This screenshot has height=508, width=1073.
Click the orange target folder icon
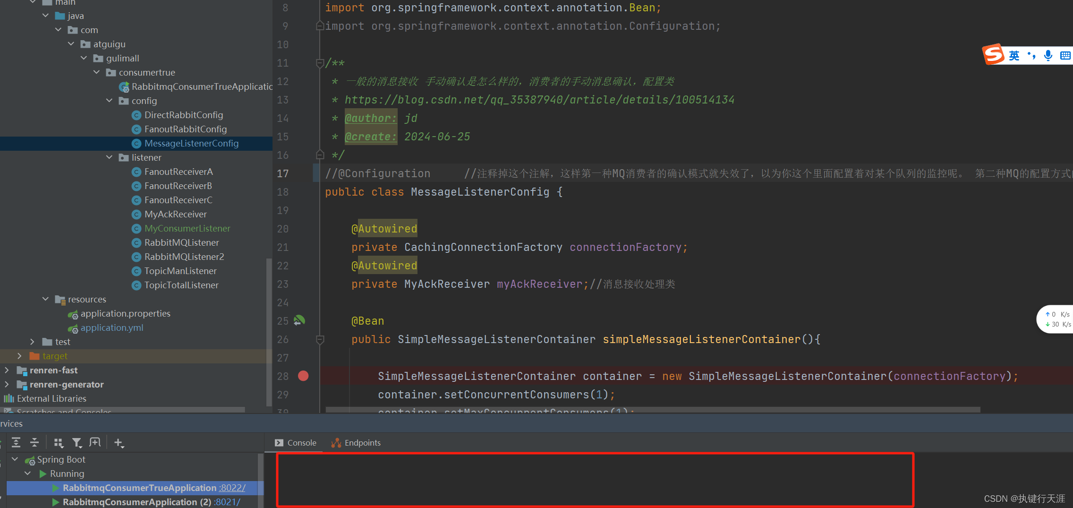coord(34,356)
